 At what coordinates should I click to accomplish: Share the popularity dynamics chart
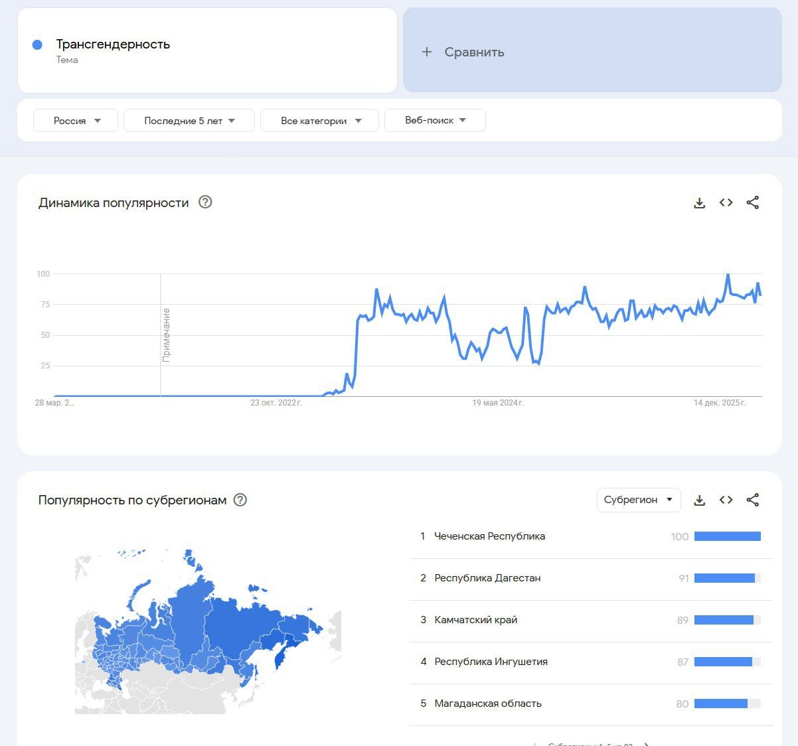pos(752,203)
